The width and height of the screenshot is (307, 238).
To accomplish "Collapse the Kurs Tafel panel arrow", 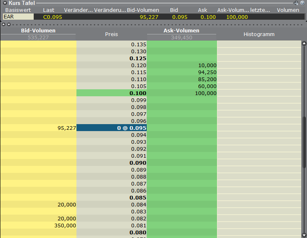I will pyautogui.click(x=5, y=3).
